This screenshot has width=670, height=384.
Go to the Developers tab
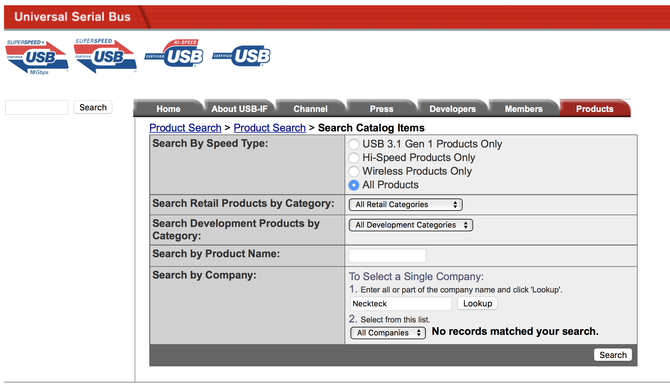(x=452, y=109)
